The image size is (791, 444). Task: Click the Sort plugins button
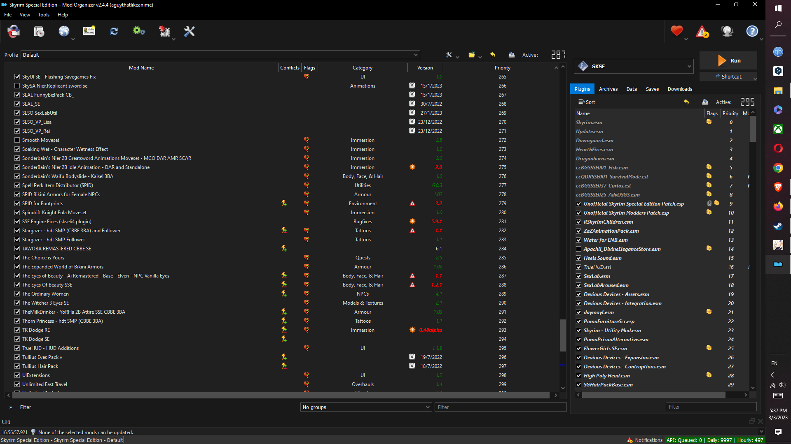point(587,102)
